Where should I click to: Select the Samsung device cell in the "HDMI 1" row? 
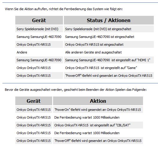[x=39, y=60]
